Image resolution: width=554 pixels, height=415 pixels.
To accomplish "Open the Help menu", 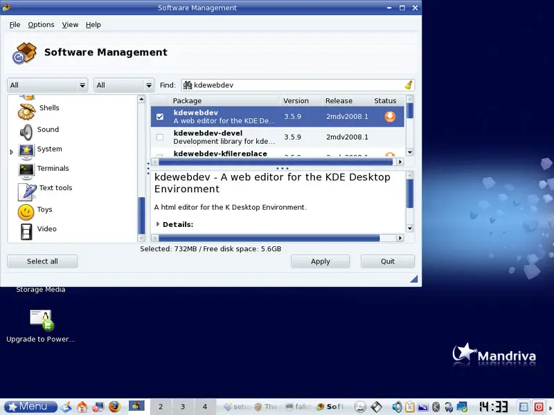I will 93,25.
